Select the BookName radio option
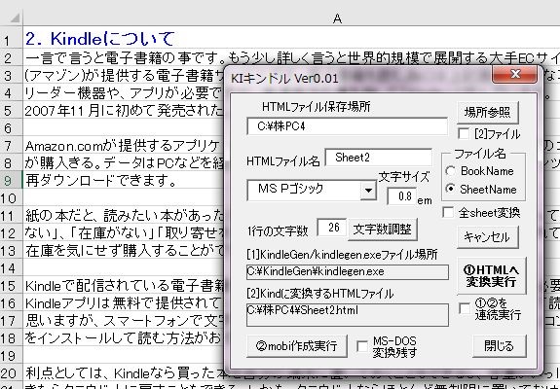Screen dimensions: 560x389 [x=451, y=171]
